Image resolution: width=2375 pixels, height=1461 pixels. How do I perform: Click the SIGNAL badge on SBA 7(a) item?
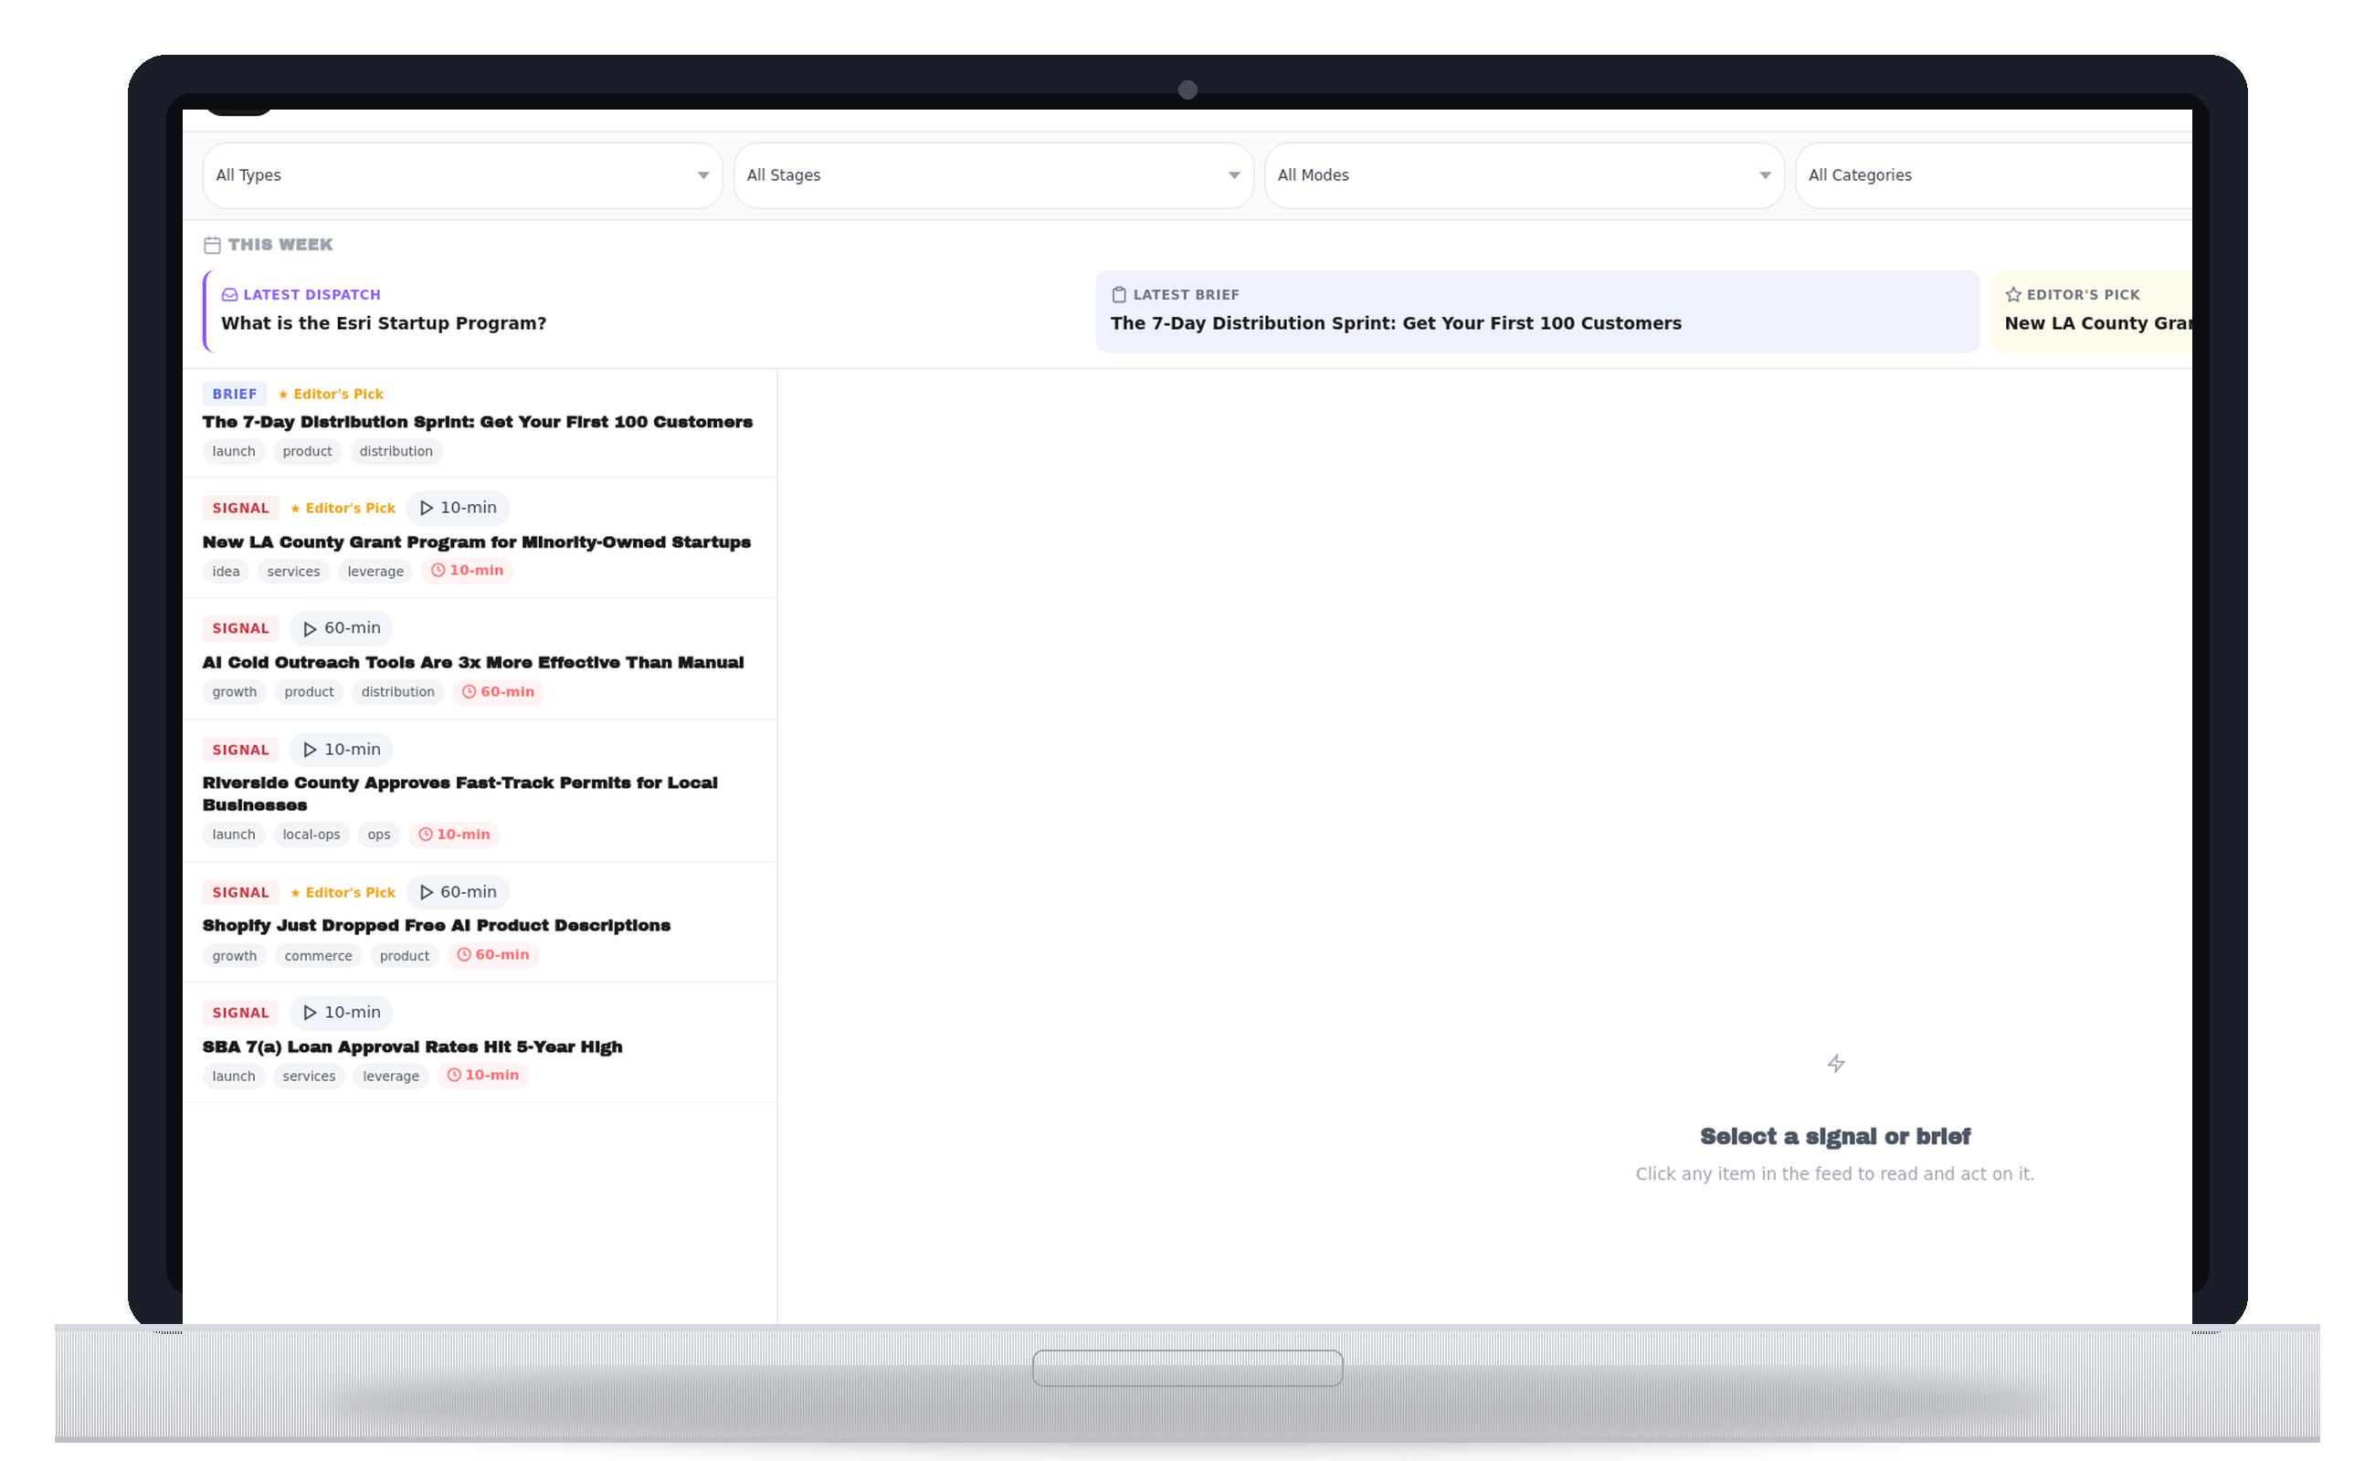240,1013
